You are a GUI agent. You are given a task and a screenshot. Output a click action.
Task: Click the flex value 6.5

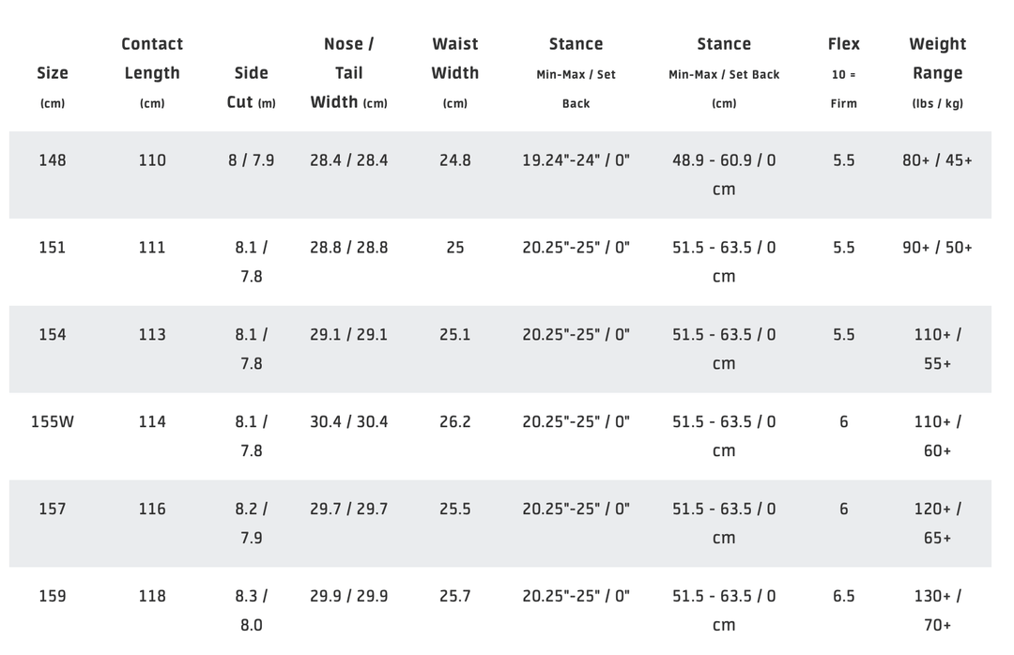pos(843,596)
